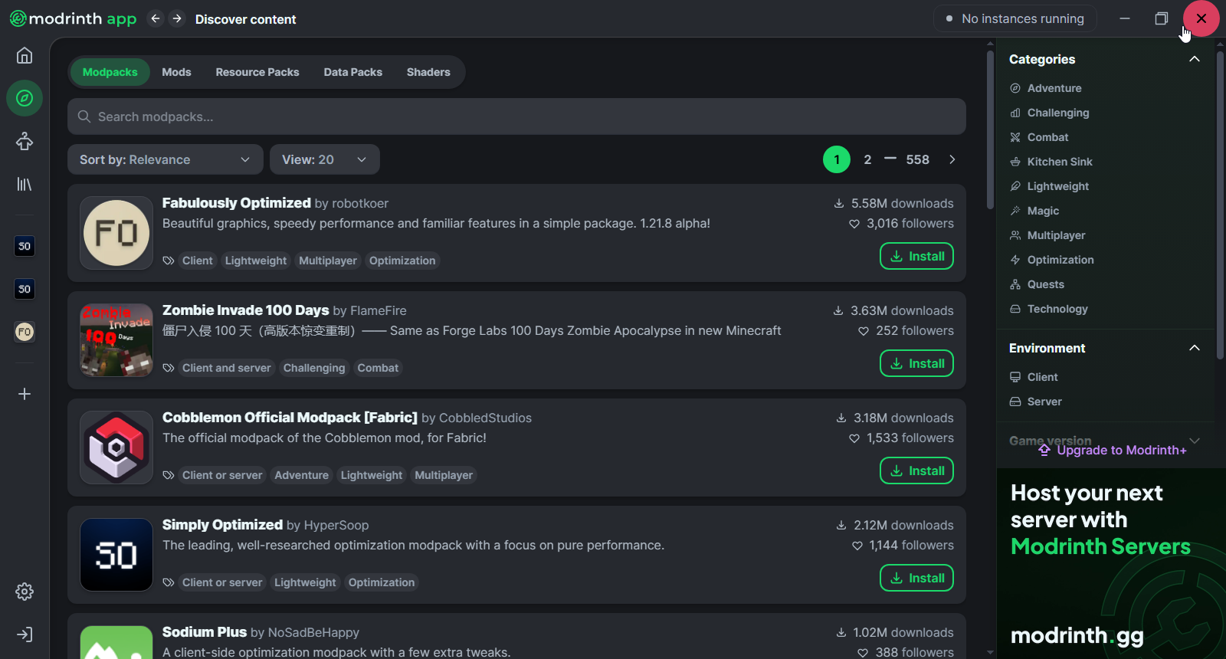The width and height of the screenshot is (1226, 659).
Task: Collapse the Environment section
Action: click(1194, 348)
